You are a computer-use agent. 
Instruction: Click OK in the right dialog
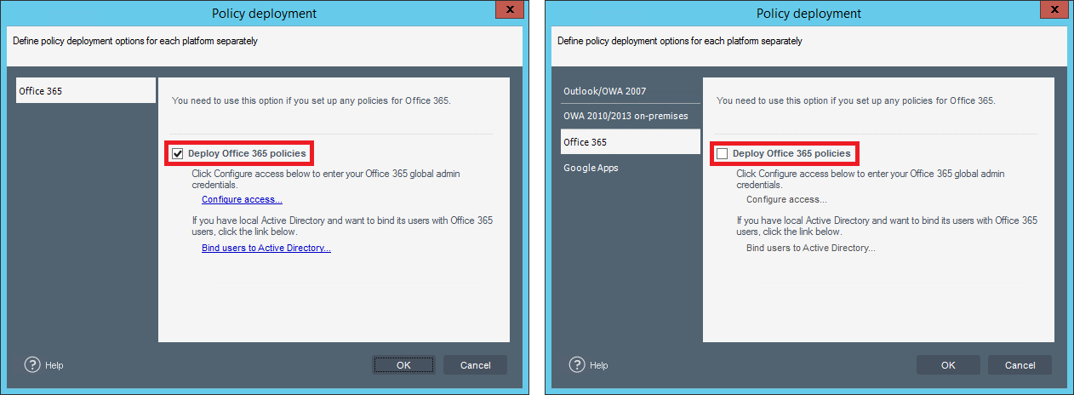[948, 365]
